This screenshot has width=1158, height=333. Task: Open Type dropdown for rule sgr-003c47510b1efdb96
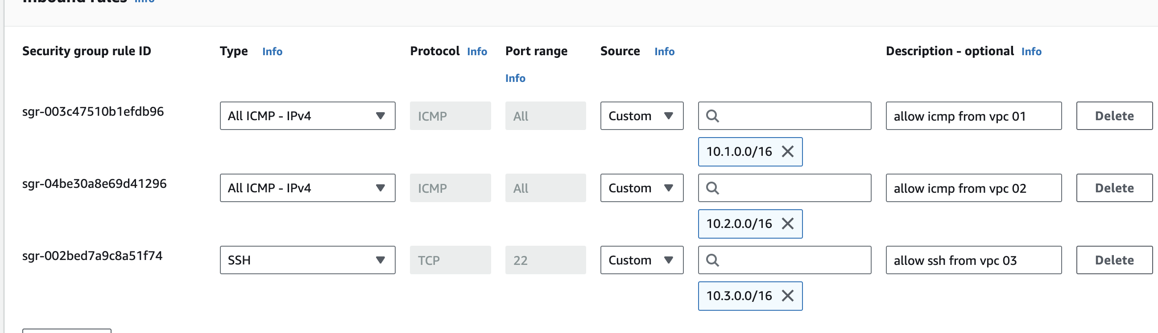[x=307, y=116]
